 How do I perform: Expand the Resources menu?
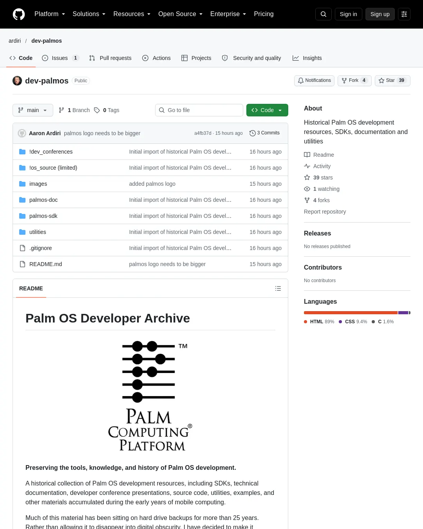(x=132, y=14)
